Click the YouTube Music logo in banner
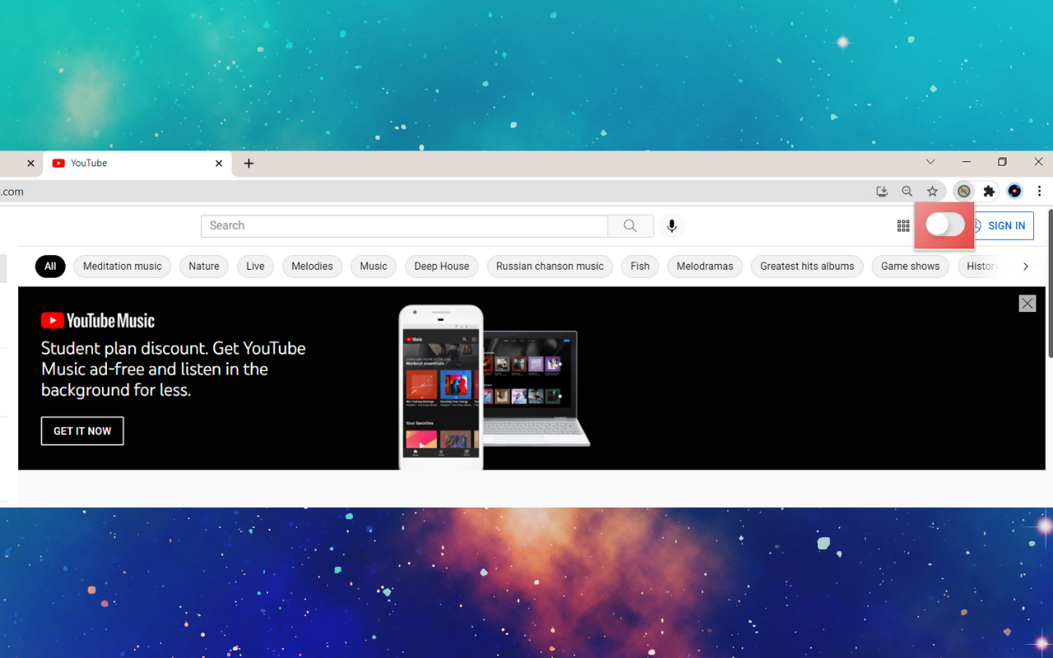 98,321
